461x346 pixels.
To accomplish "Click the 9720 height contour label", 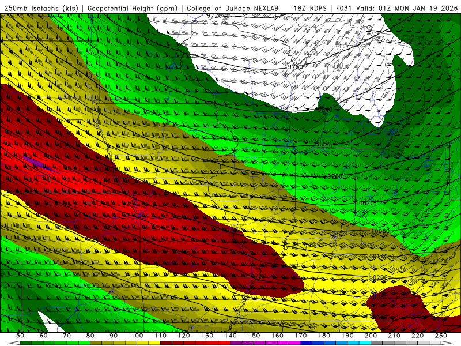I will coord(214,16).
